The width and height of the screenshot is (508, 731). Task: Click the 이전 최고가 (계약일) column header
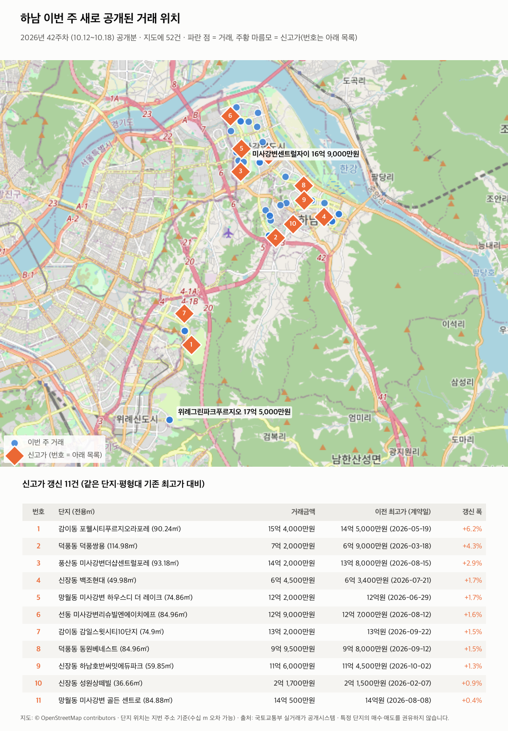[403, 512]
